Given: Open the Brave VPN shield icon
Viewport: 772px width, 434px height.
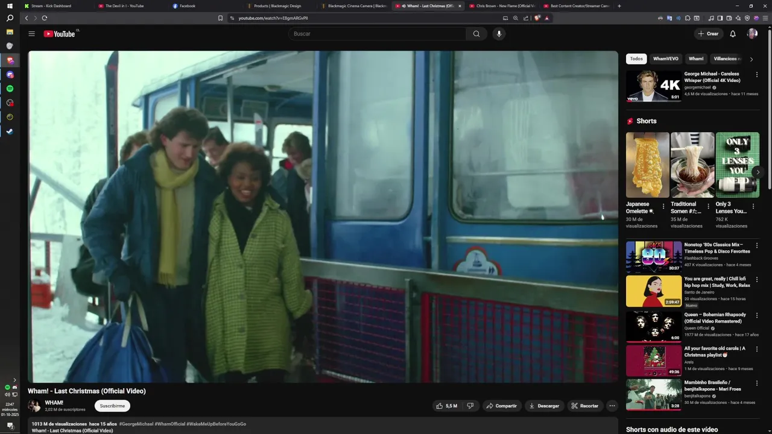Looking at the screenshot, I should click(x=747, y=18).
